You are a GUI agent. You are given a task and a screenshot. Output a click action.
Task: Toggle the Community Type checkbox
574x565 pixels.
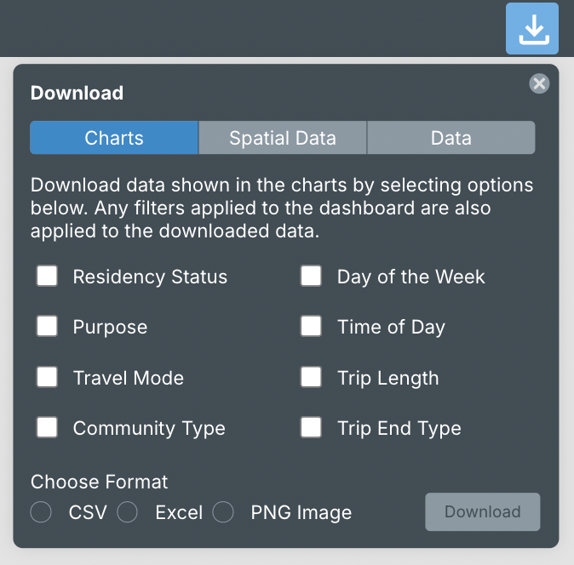(48, 428)
